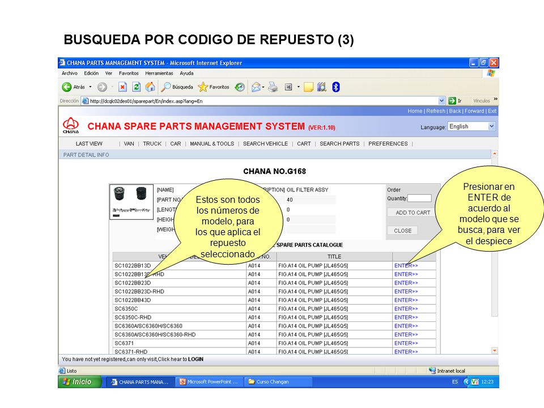Open the Ver menu
The height and width of the screenshot is (408, 544).
click(109, 73)
